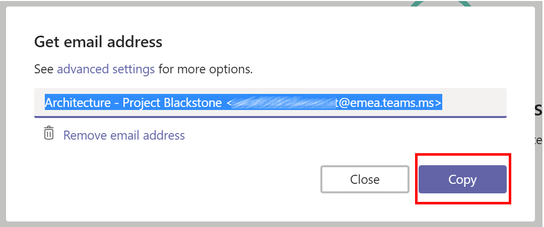The width and height of the screenshot is (544, 227).
Task: Click the trash can icon
Action: [49, 134]
